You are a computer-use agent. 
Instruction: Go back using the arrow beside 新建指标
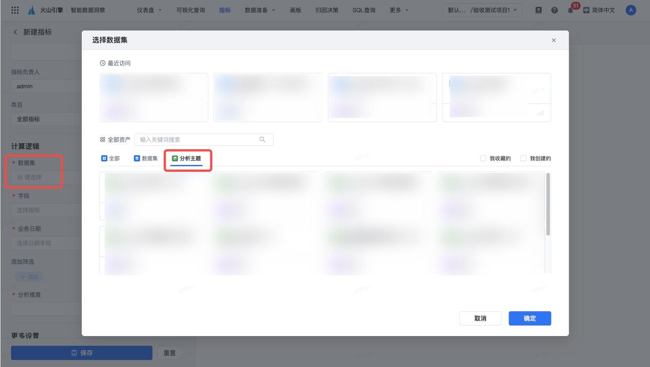pyautogui.click(x=15, y=32)
